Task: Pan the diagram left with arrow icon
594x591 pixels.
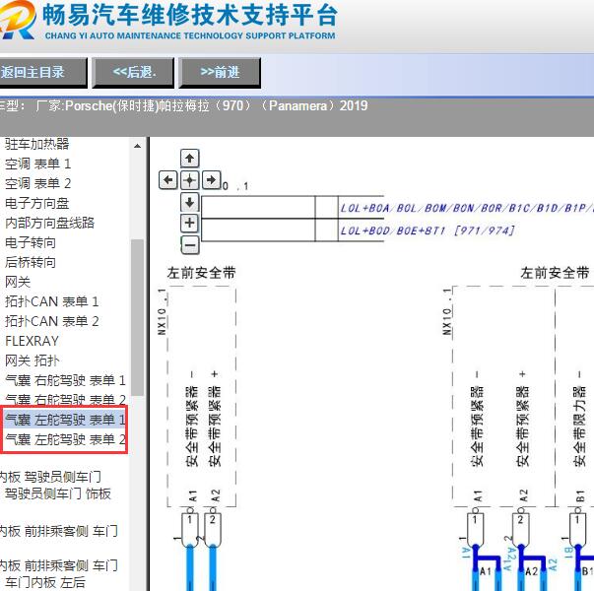Action: 167,179
